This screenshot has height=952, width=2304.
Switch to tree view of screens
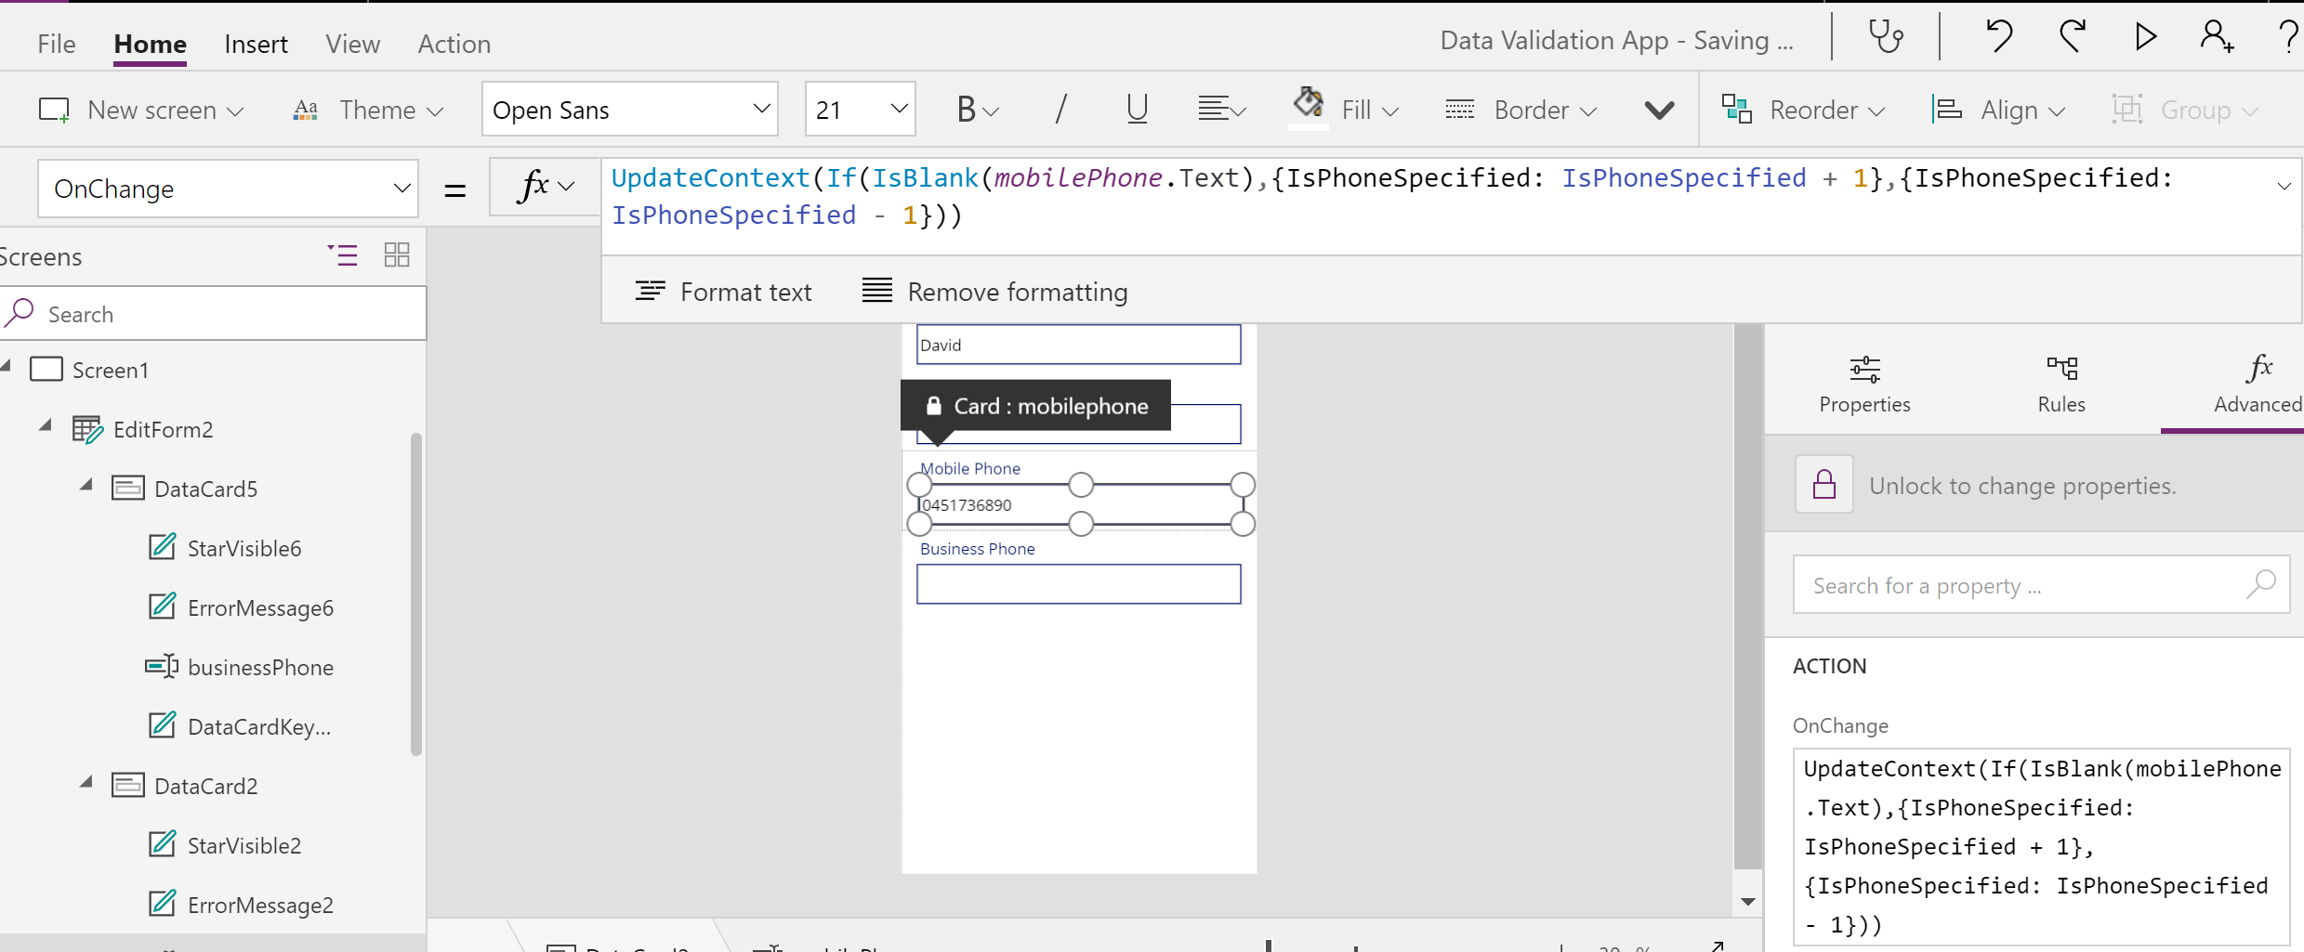tap(343, 255)
